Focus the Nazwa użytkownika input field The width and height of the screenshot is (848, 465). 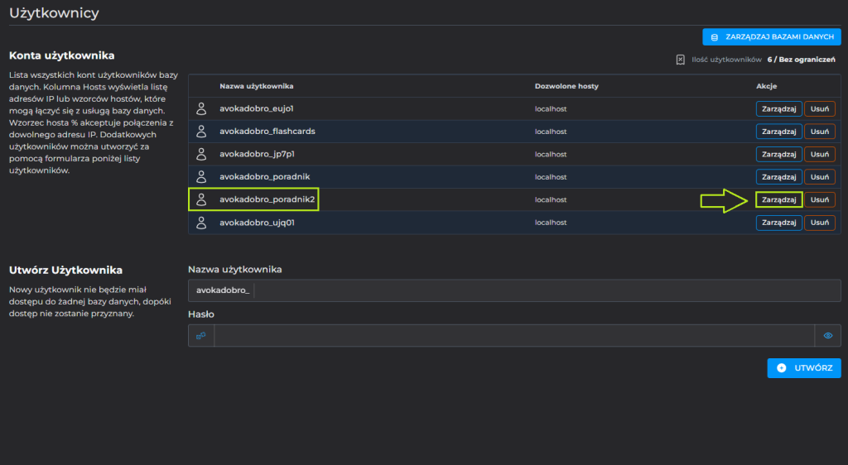tap(547, 290)
